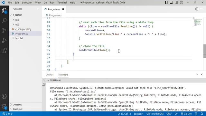Open the Terminal menu
The width and height of the screenshot is (206, 116).
(62, 3)
